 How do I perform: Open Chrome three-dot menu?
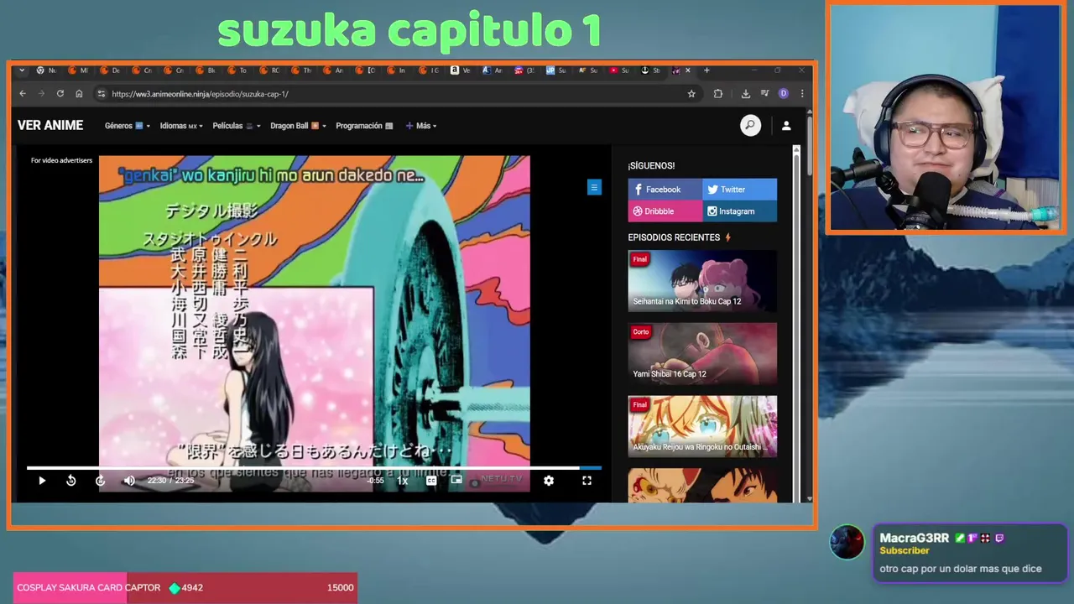(x=802, y=94)
